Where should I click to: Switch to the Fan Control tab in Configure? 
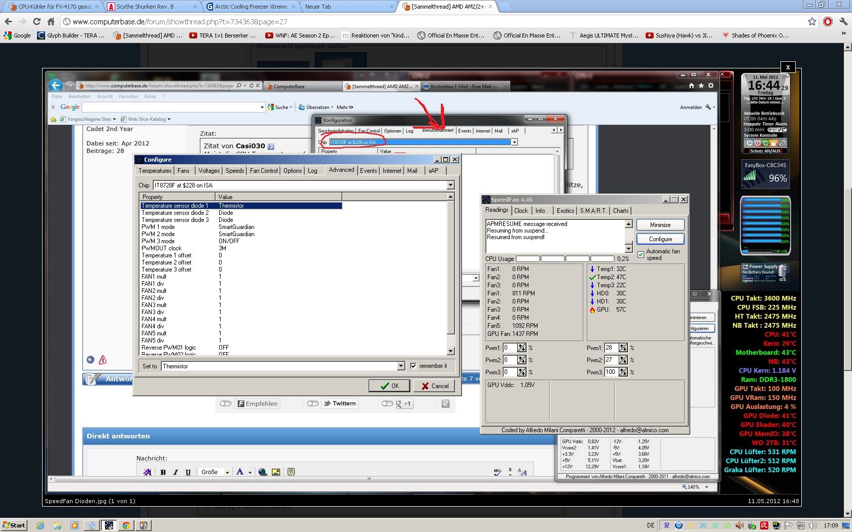coord(264,171)
